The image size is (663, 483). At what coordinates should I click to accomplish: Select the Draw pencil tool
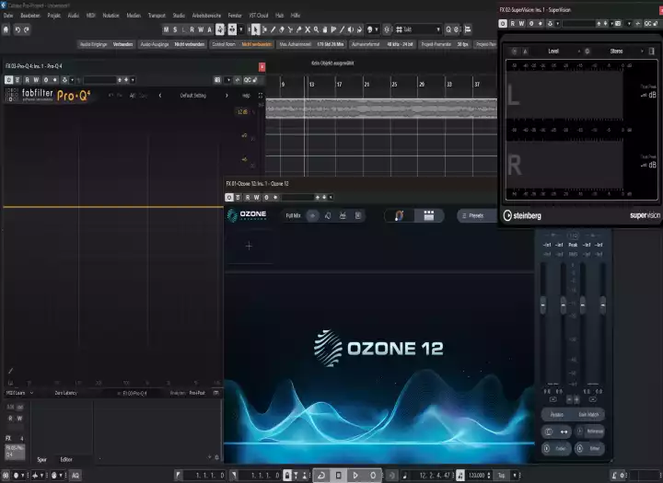click(x=273, y=29)
